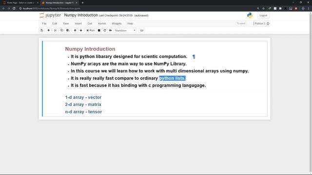The width and height of the screenshot is (312, 175).
Task: Interrupt the kernel with the stop icon
Action: [x=99, y=30]
